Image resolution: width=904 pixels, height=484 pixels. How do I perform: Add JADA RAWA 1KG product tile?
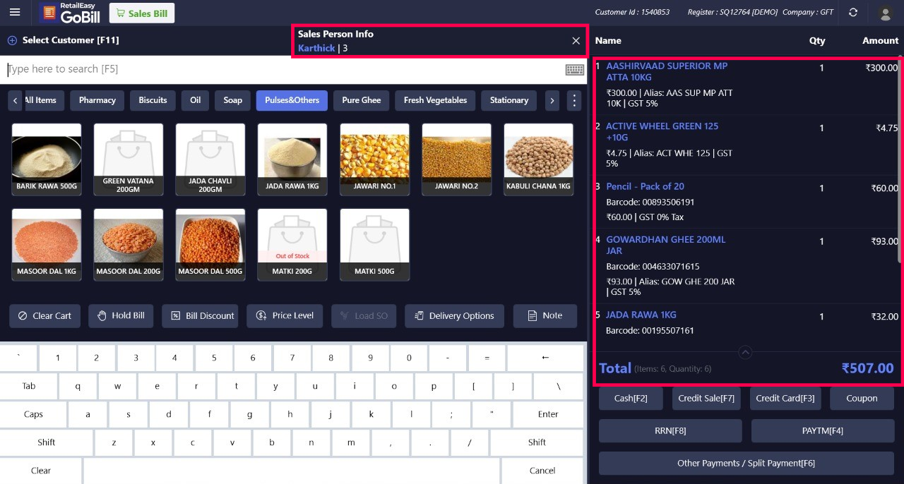(x=292, y=160)
